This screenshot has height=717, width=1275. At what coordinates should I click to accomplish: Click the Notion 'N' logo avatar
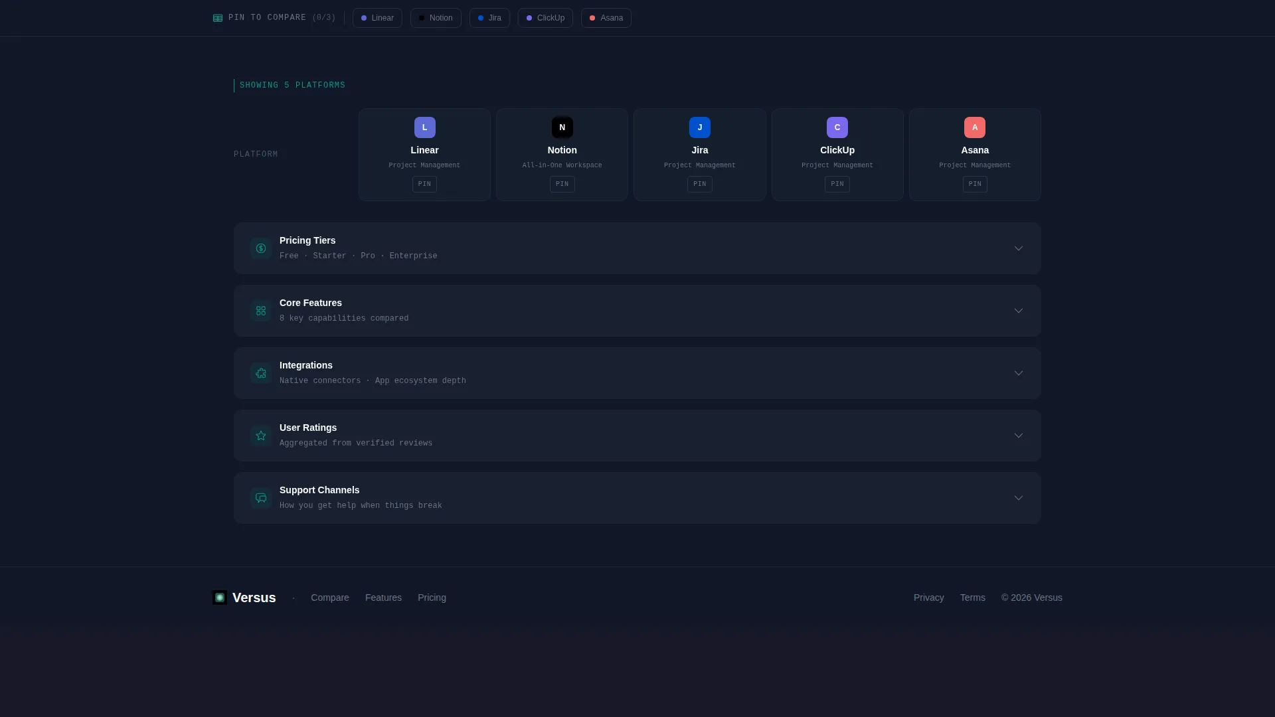[562, 127]
